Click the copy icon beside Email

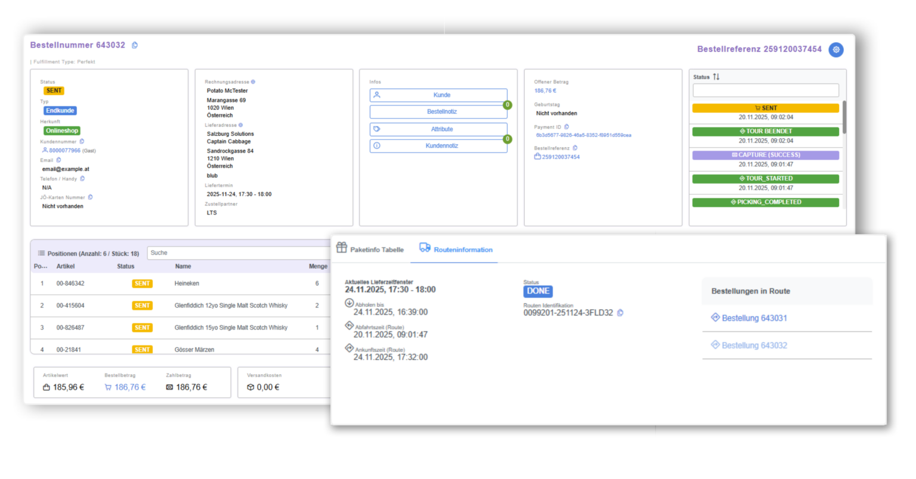(58, 160)
